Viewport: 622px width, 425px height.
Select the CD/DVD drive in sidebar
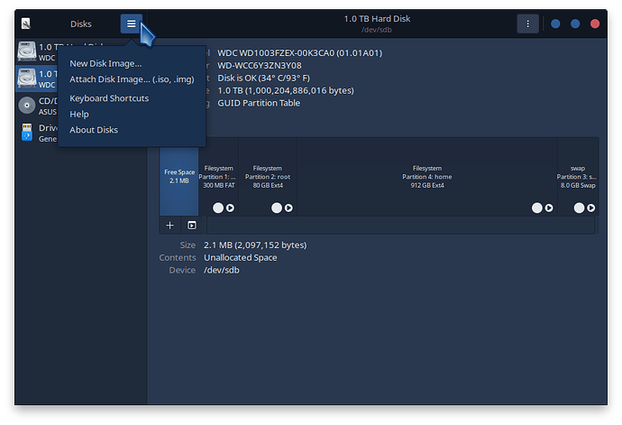pos(37,106)
